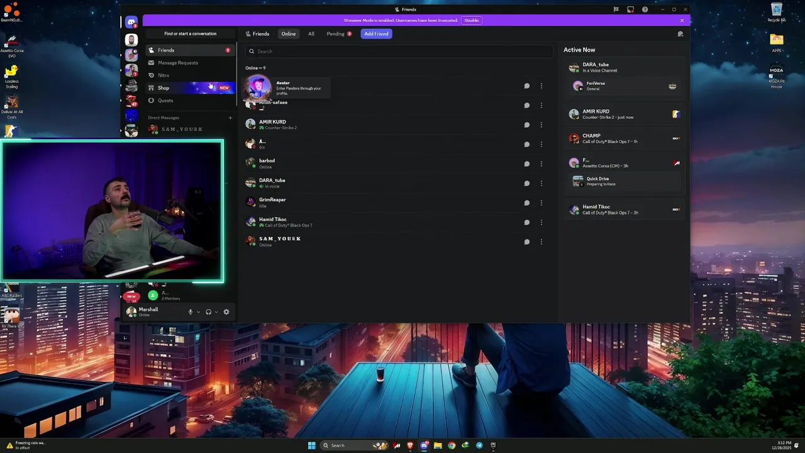Click Find or start a conversation
Viewport: 805px width, 453px height.
[x=190, y=34]
